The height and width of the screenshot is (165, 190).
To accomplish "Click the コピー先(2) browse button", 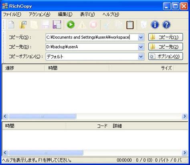I will click(x=166, y=47).
